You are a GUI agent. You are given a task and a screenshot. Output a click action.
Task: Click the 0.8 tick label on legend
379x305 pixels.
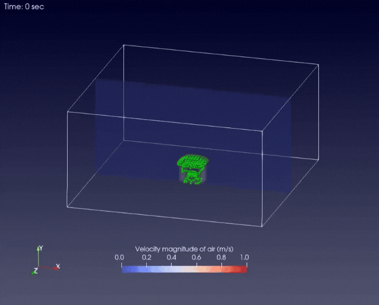[x=222, y=258]
